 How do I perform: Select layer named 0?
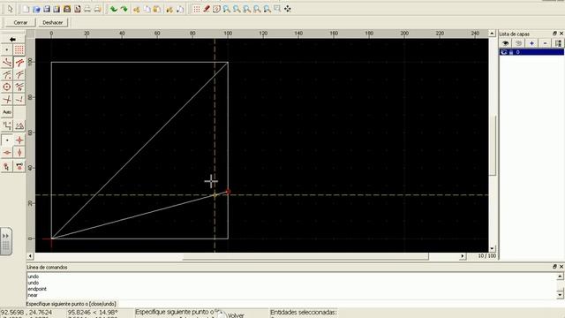[x=518, y=52]
